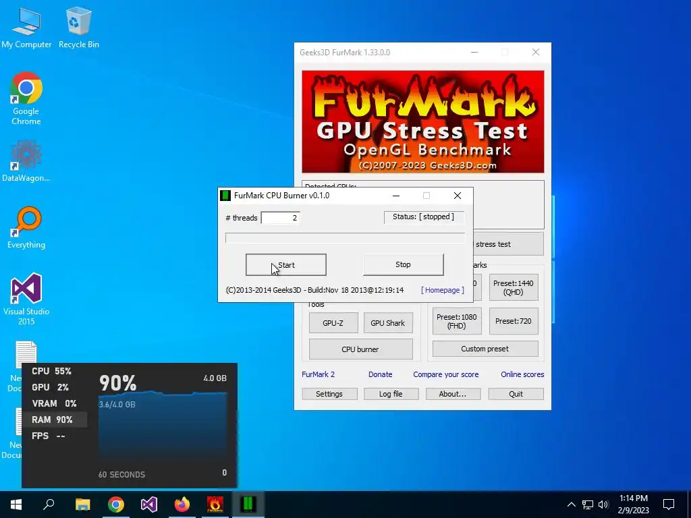691x518 pixels.
Task: Switch to FurMark flame icon in taskbar
Action: [215, 505]
